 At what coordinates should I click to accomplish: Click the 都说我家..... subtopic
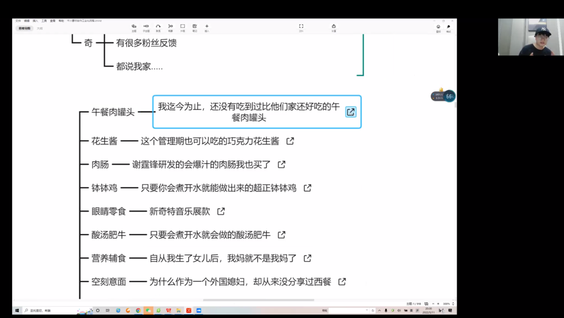click(139, 66)
